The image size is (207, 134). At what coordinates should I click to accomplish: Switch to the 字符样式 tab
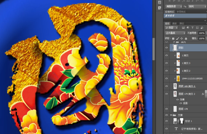pyautogui.click(x=181, y=12)
